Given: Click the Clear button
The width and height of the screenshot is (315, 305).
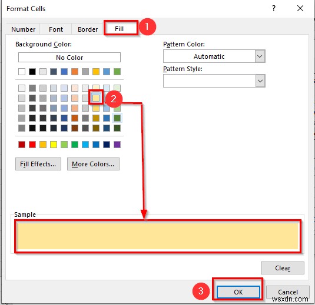Looking at the screenshot, I should click(283, 268).
